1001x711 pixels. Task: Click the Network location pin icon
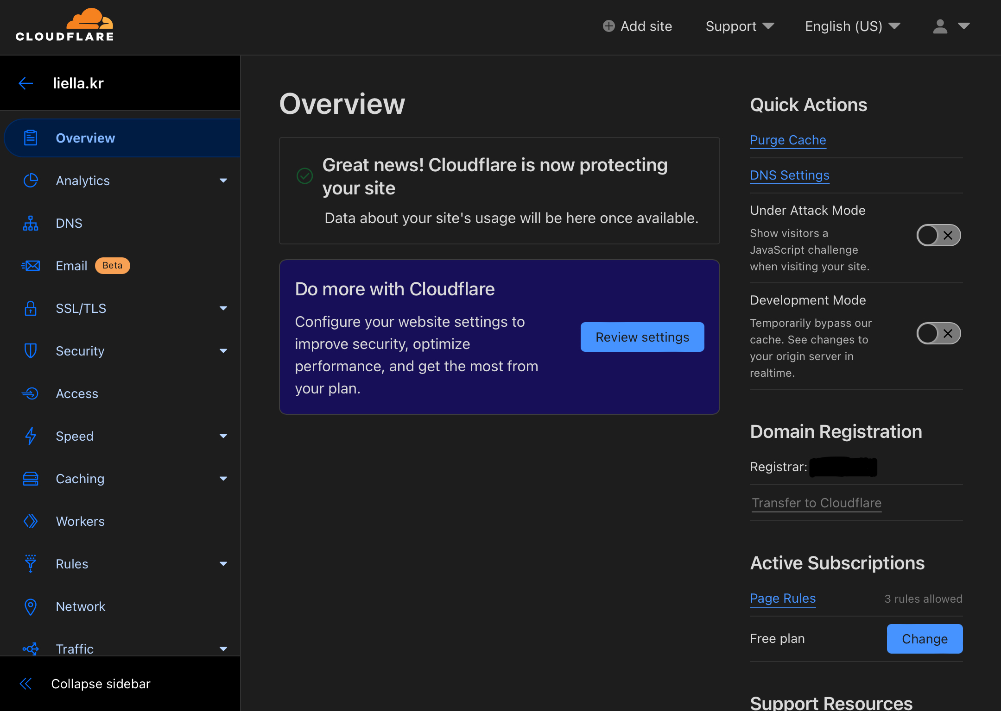click(31, 606)
